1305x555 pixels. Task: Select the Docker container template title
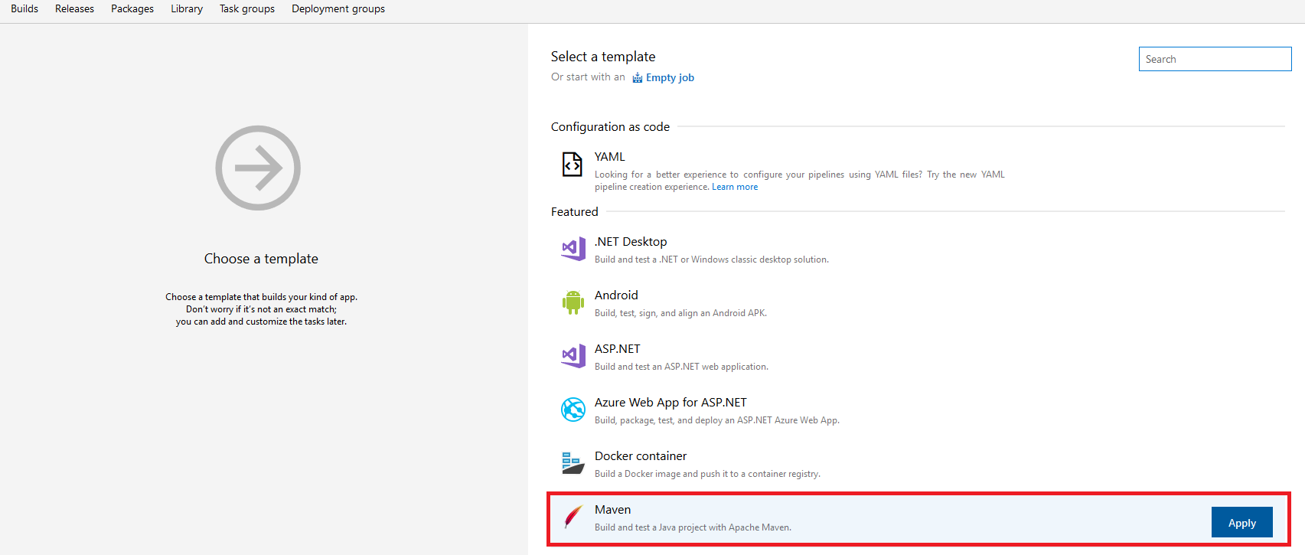coord(641,456)
